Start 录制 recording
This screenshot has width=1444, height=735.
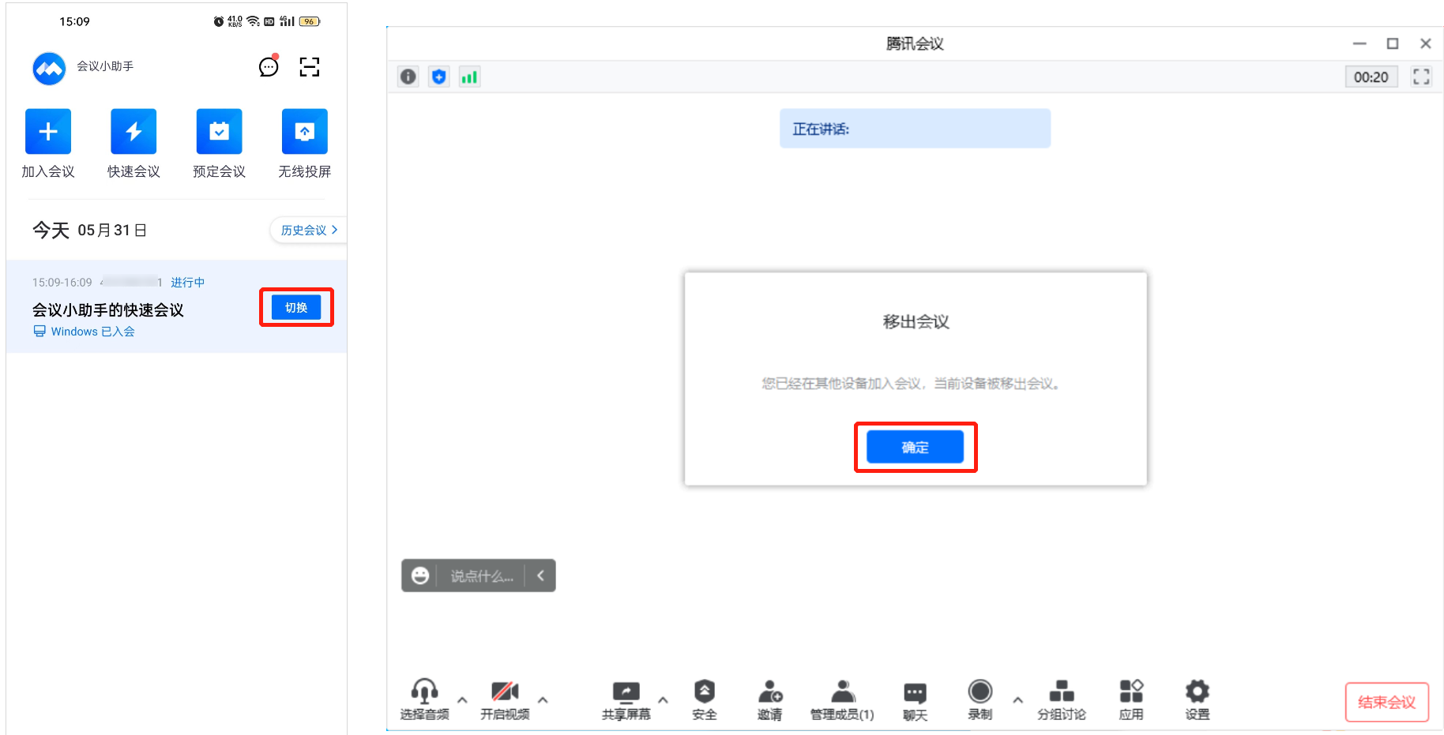pyautogui.click(x=980, y=699)
